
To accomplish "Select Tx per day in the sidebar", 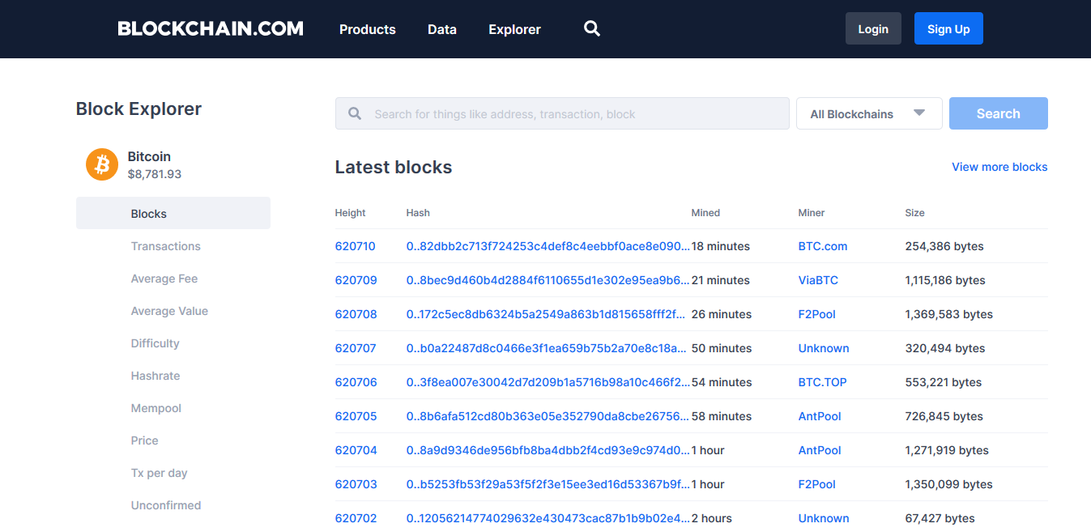I will click(x=159, y=473).
